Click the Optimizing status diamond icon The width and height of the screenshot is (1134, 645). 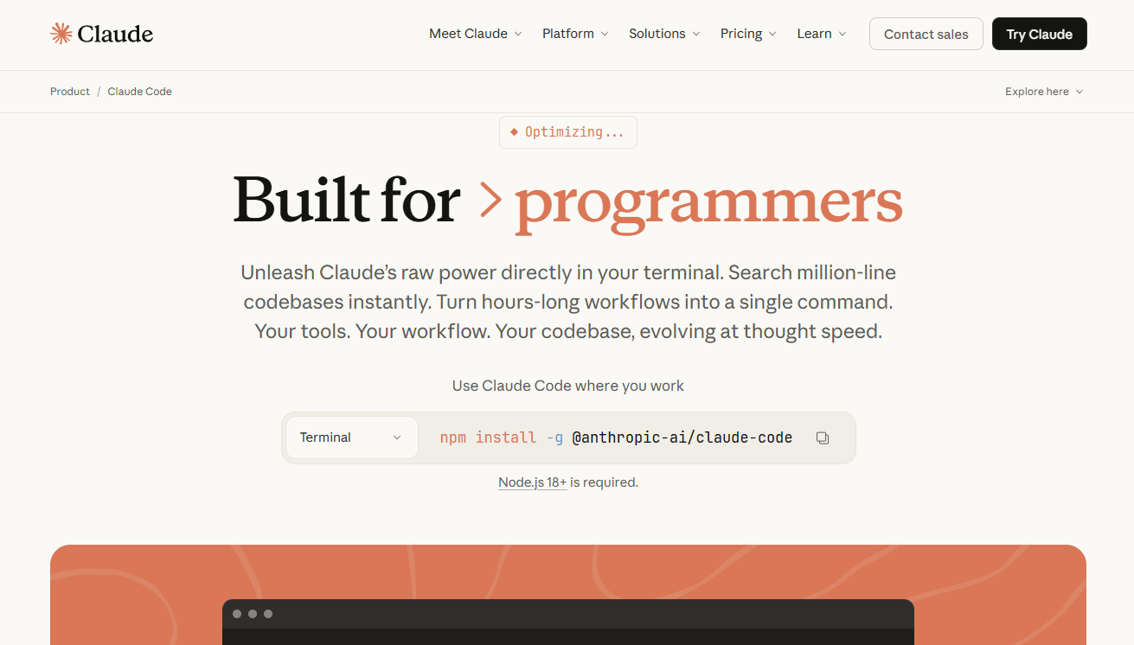coord(514,132)
